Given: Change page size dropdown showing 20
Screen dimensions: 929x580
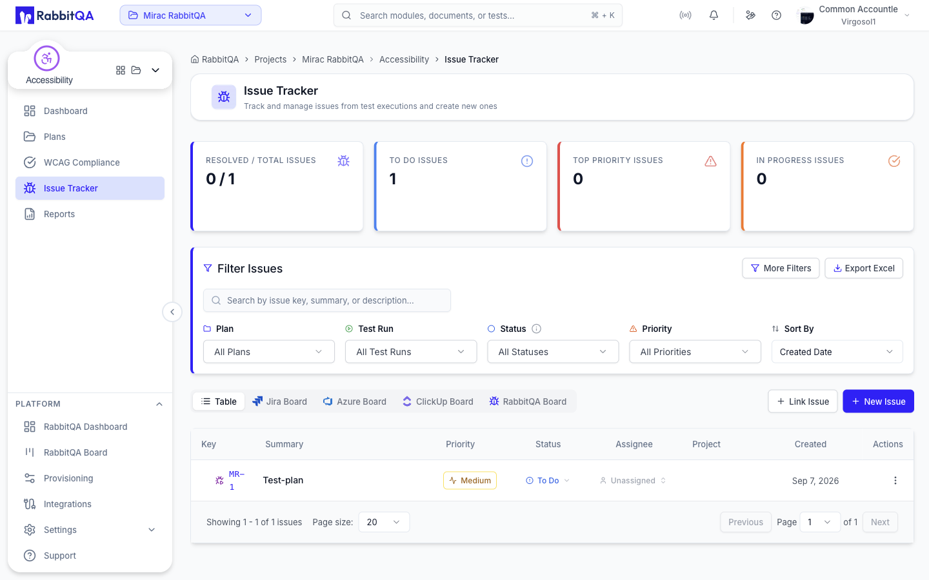Looking at the screenshot, I should point(384,522).
